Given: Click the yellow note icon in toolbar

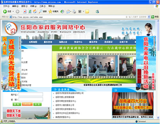Looking at the screenshot, I should (x=87, y=11).
